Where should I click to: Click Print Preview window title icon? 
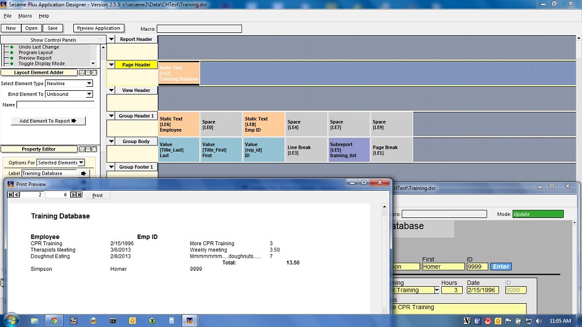tap(11, 184)
